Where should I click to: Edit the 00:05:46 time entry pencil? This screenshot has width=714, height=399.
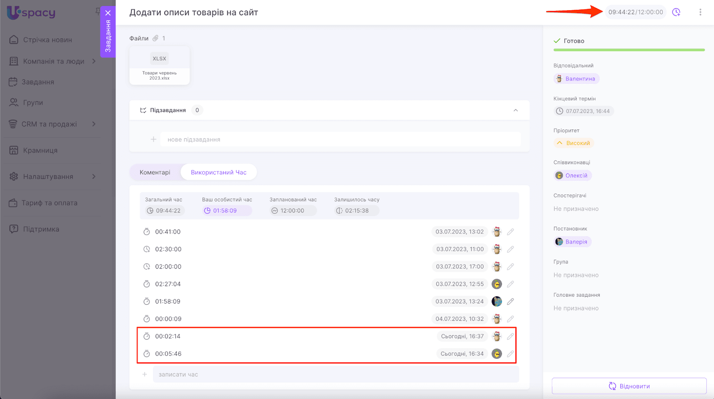click(x=511, y=354)
